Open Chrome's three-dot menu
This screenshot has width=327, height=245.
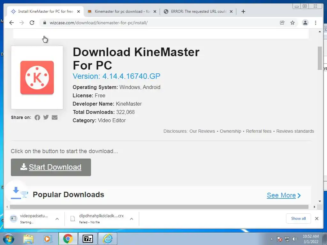point(316,23)
